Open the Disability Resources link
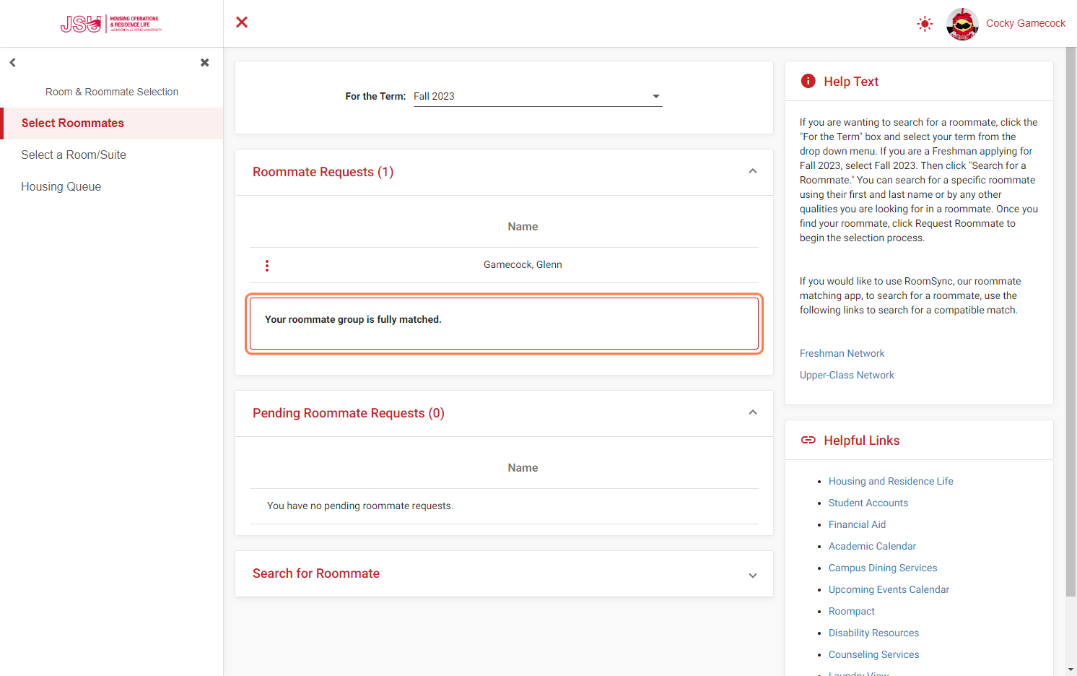 click(873, 633)
